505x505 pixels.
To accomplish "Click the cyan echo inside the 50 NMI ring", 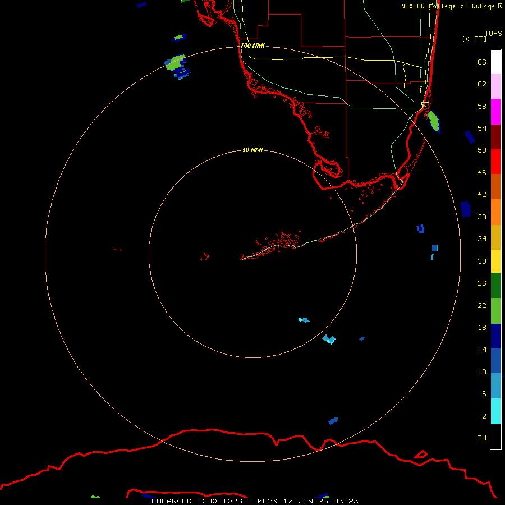I will 304,320.
